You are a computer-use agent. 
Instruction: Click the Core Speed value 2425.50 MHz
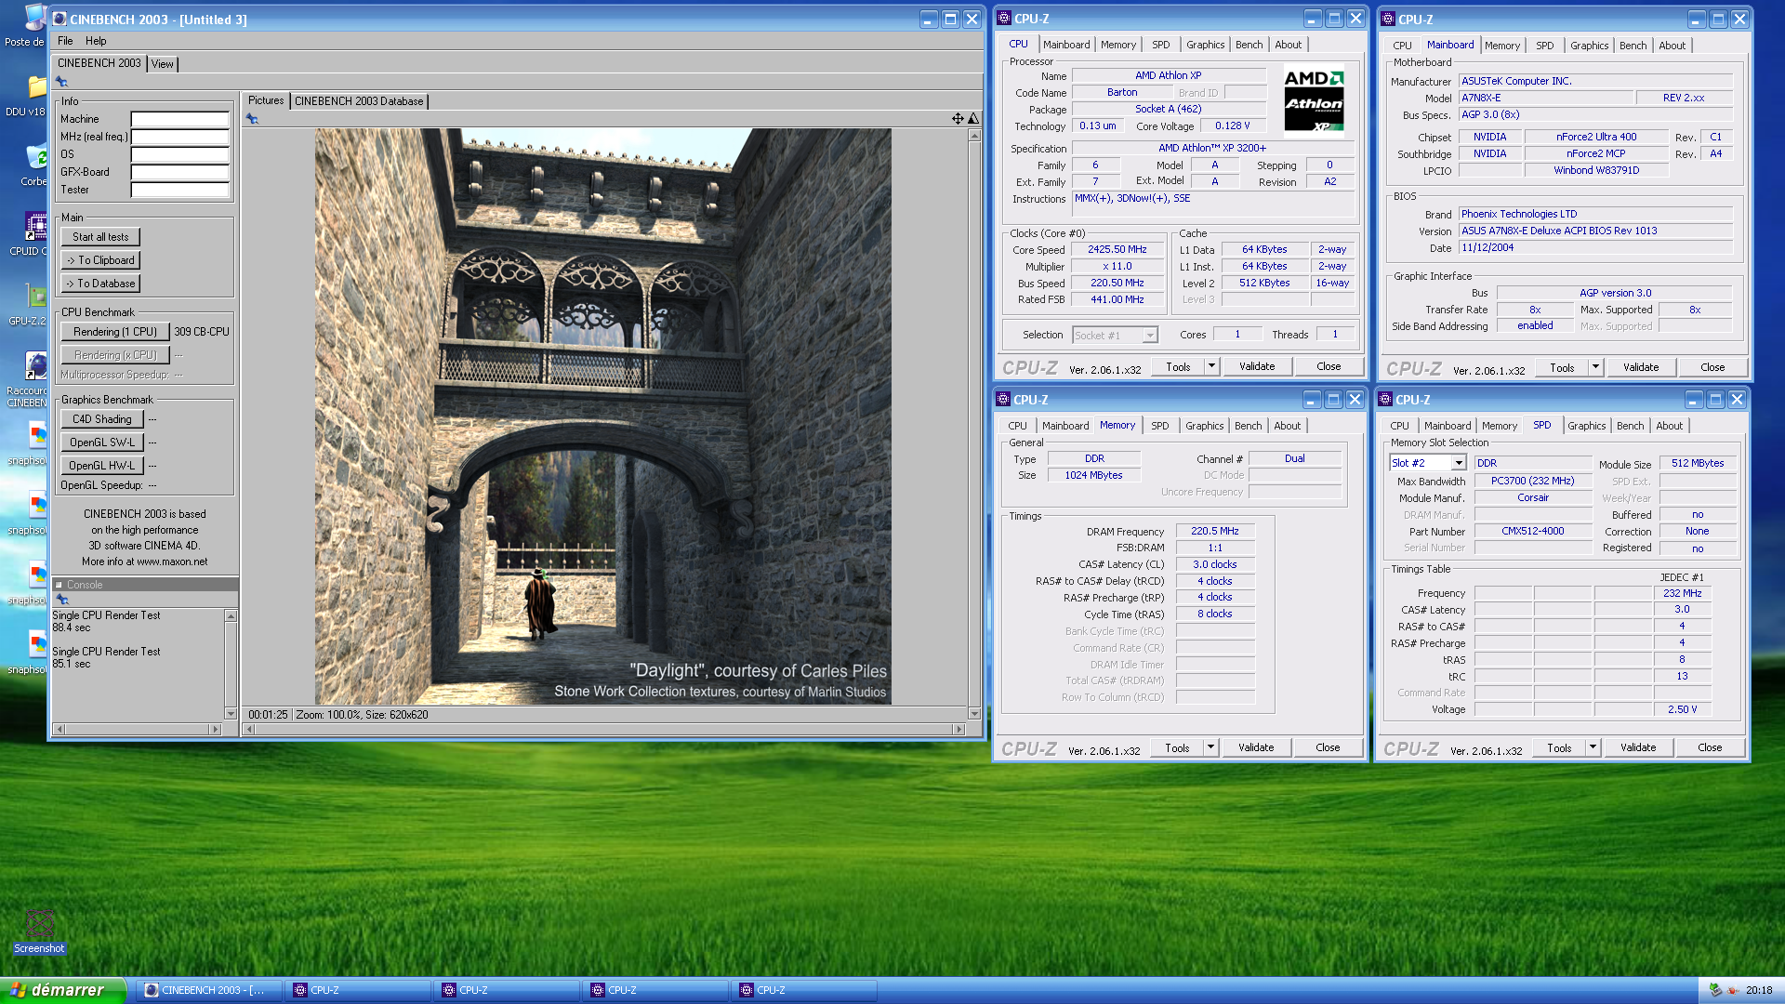(x=1117, y=249)
